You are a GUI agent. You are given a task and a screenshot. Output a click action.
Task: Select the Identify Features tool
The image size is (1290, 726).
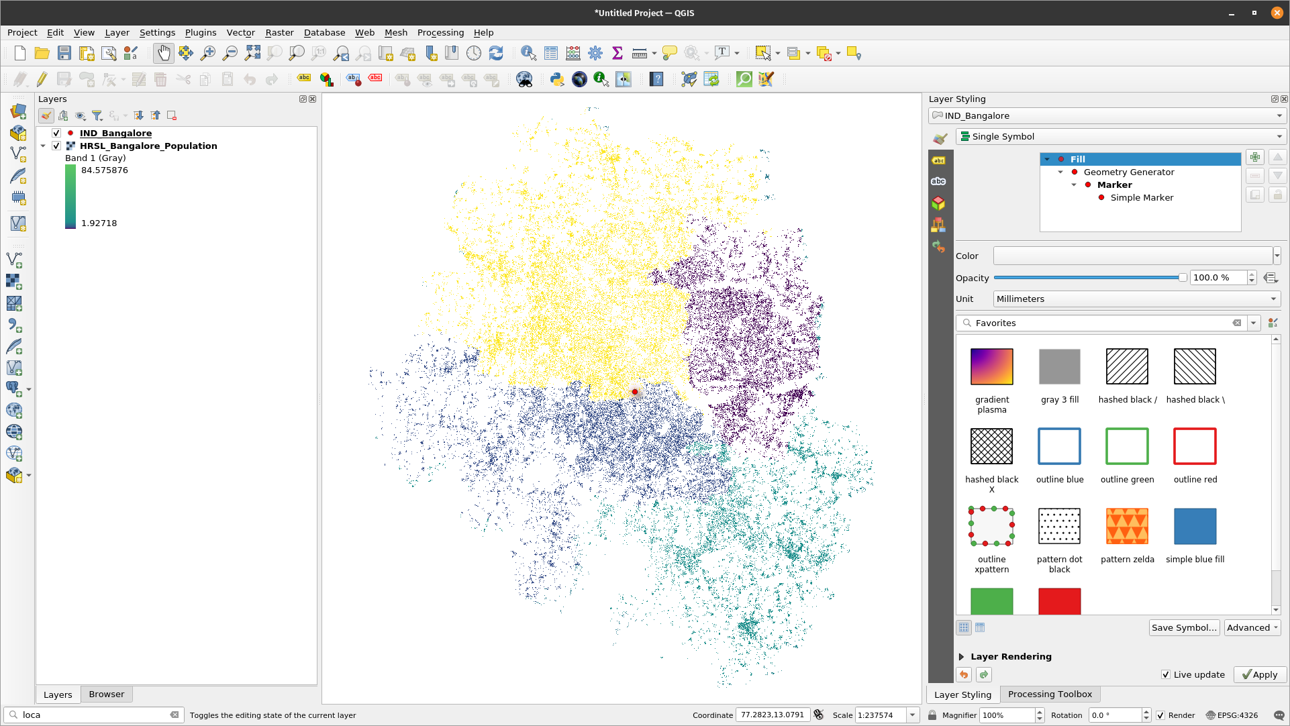click(529, 54)
